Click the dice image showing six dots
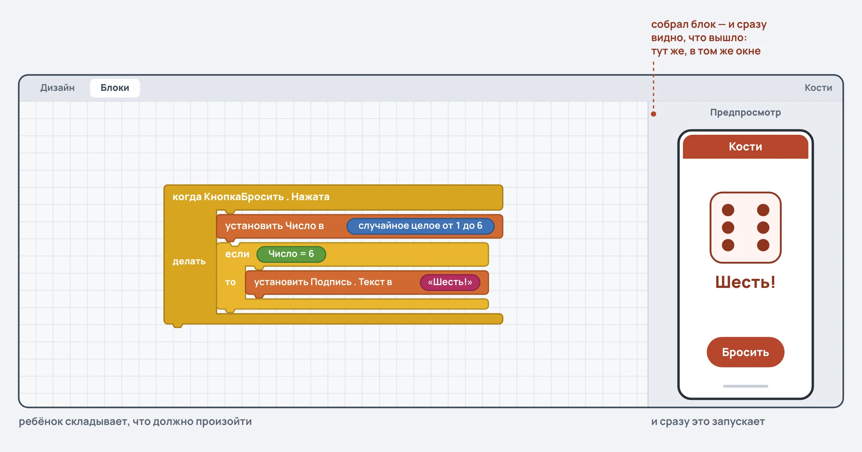 (745, 228)
